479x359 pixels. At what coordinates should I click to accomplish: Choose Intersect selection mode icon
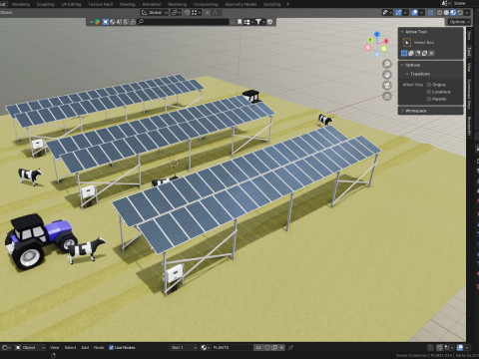[x=431, y=53]
